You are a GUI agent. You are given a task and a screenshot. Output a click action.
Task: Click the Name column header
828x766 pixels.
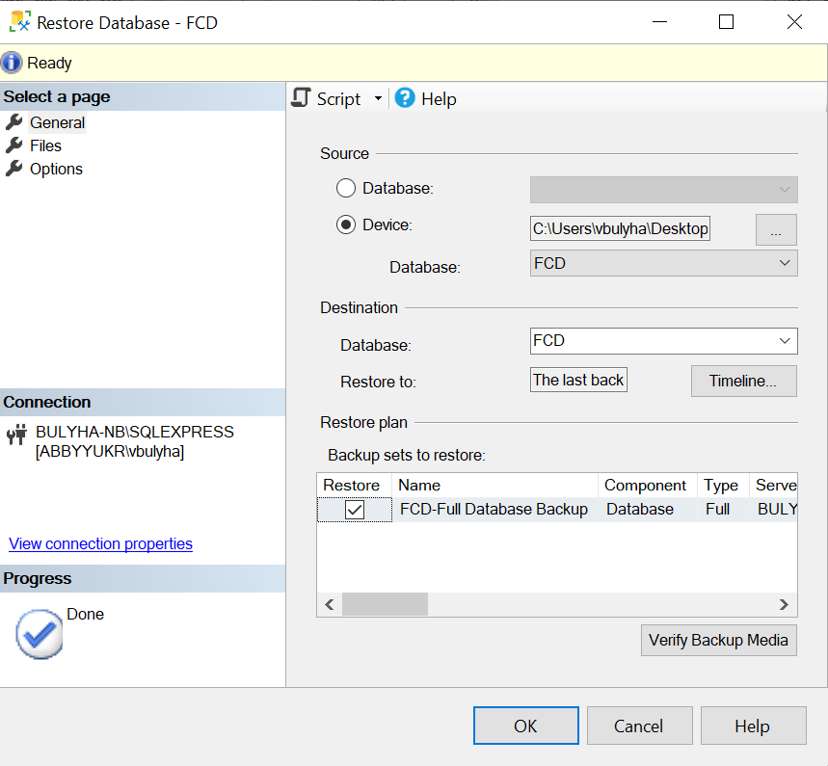point(494,486)
